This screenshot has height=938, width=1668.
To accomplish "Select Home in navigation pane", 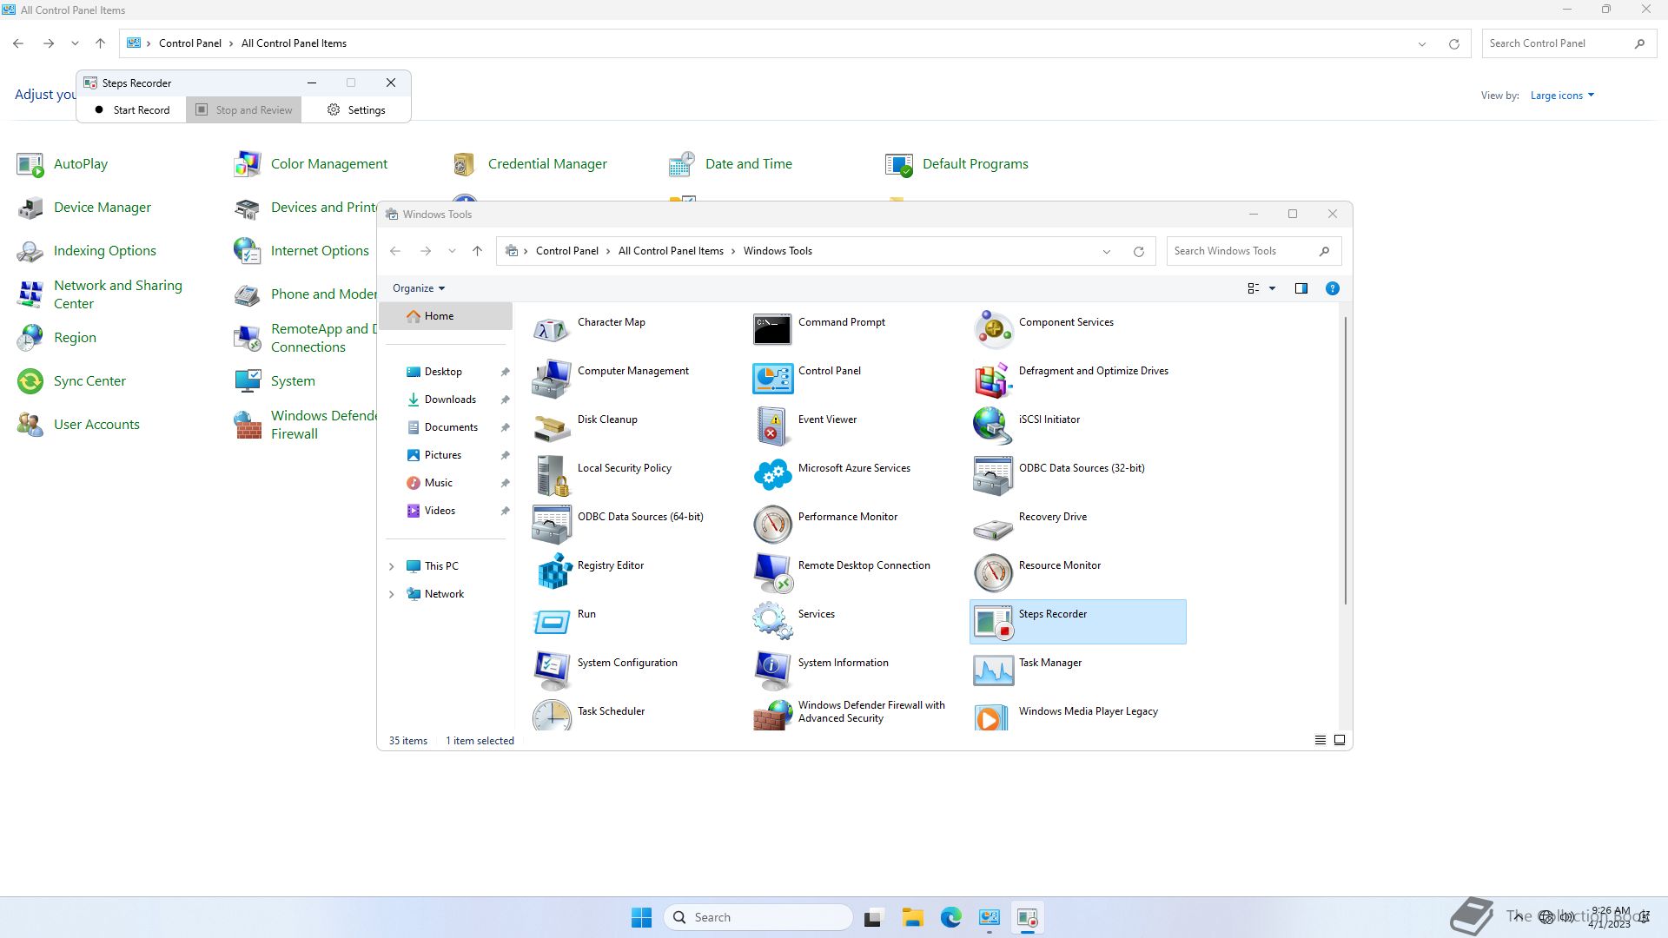I will [447, 316].
